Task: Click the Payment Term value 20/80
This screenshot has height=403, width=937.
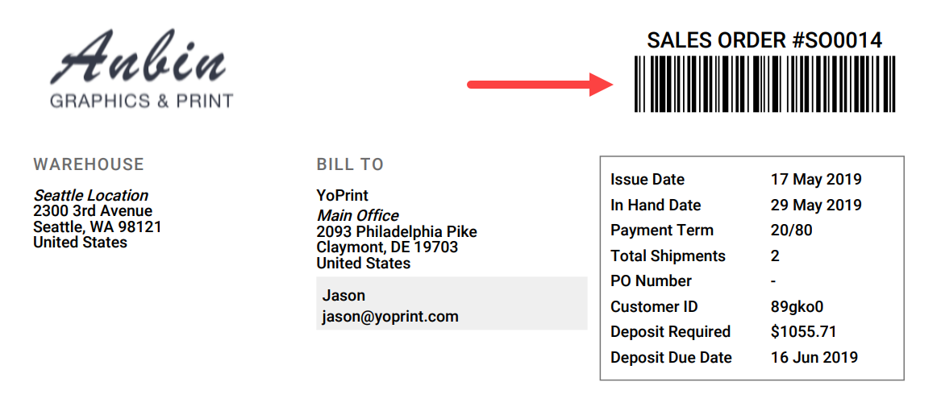Action: (x=792, y=230)
